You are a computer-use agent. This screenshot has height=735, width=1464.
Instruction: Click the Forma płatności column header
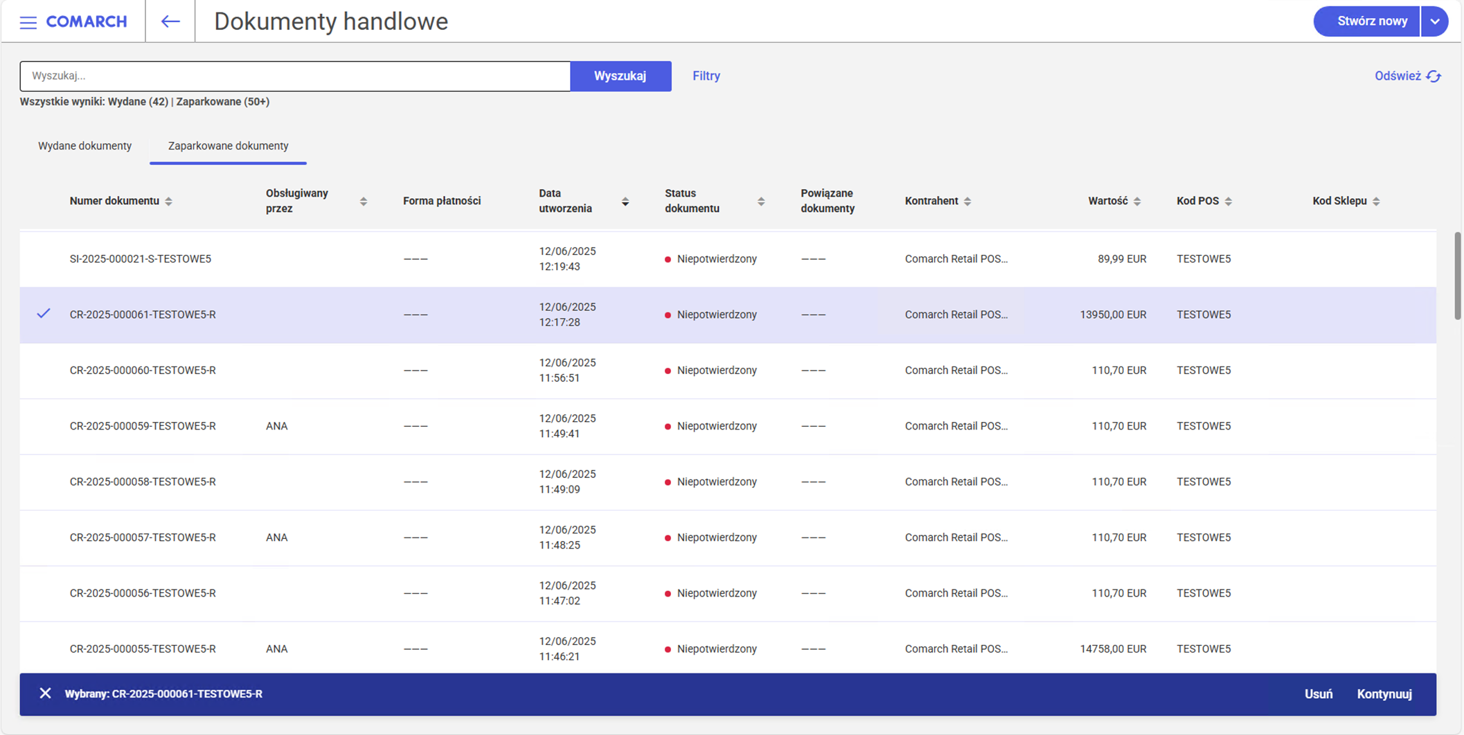pyautogui.click(x=442, y=201)
